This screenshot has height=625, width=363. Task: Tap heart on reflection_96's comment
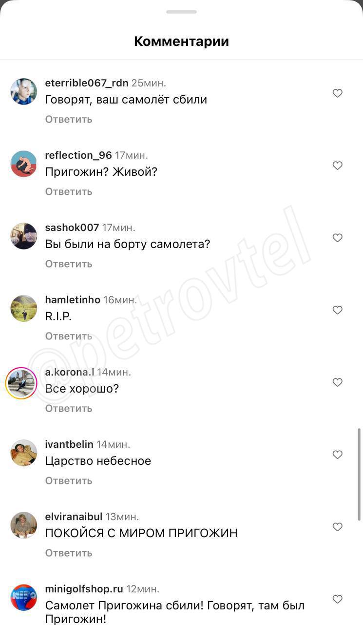point(337,166)
